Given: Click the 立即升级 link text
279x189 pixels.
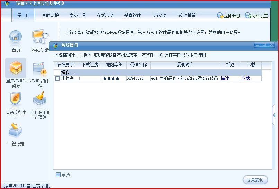Looking at the screenshot, I should tap(232, 16).
